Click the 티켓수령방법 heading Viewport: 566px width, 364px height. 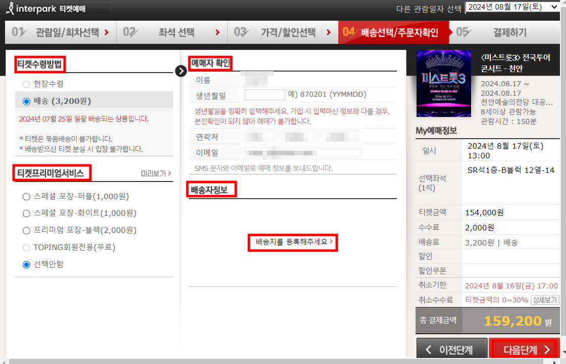pyautogui.click(x=40, y=65)
